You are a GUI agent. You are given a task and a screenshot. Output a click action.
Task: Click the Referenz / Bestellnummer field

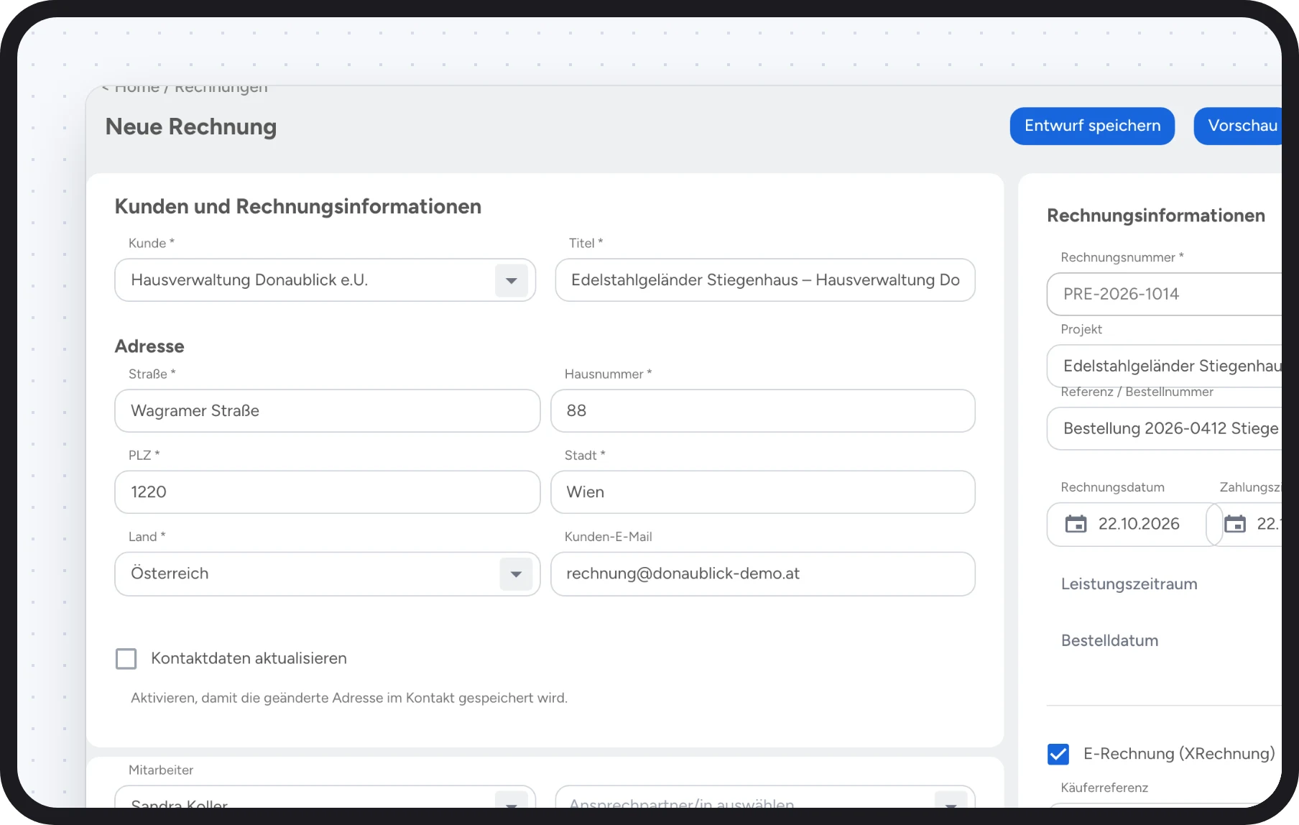click(1165, 428)
